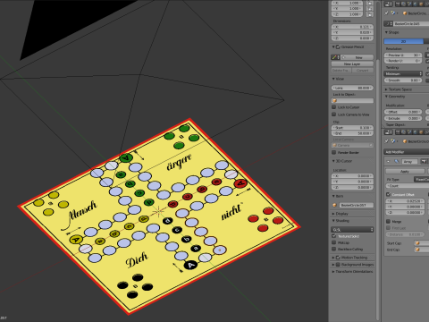Expand the Display panel
Viewport: 429px width, 322px height.
click(x=333, y=214)
